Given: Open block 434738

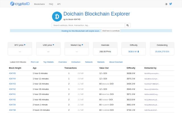Looking at the screenshot, I should 12,110.
